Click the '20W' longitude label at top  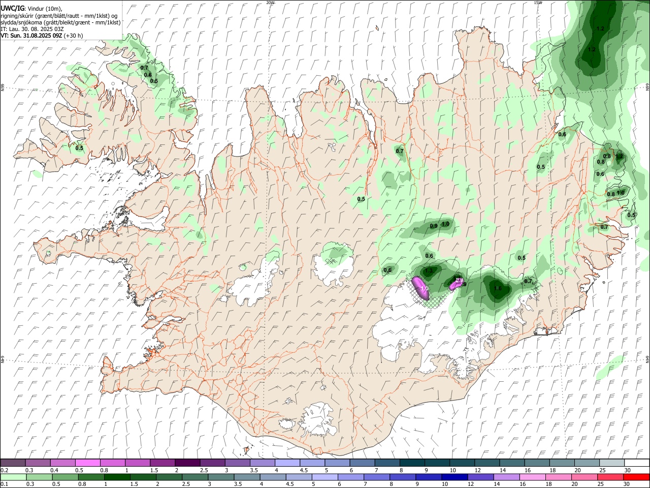(x=270, y=3)
